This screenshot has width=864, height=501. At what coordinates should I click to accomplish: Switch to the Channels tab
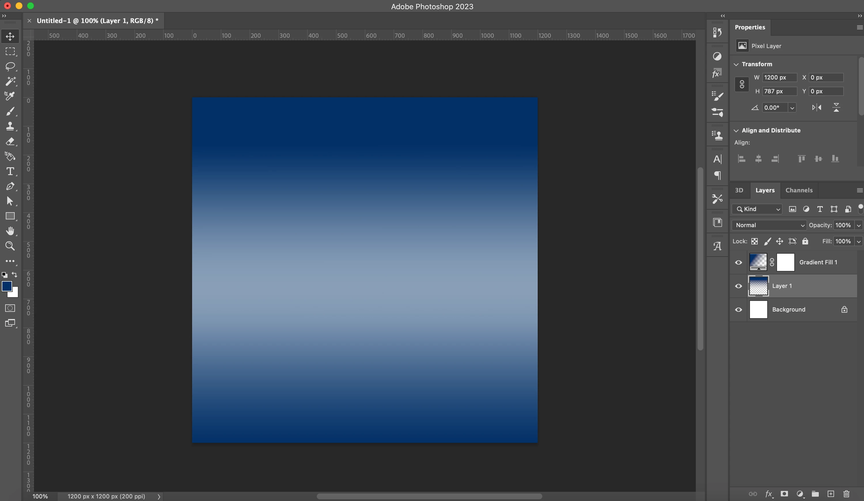coord(799,190)
